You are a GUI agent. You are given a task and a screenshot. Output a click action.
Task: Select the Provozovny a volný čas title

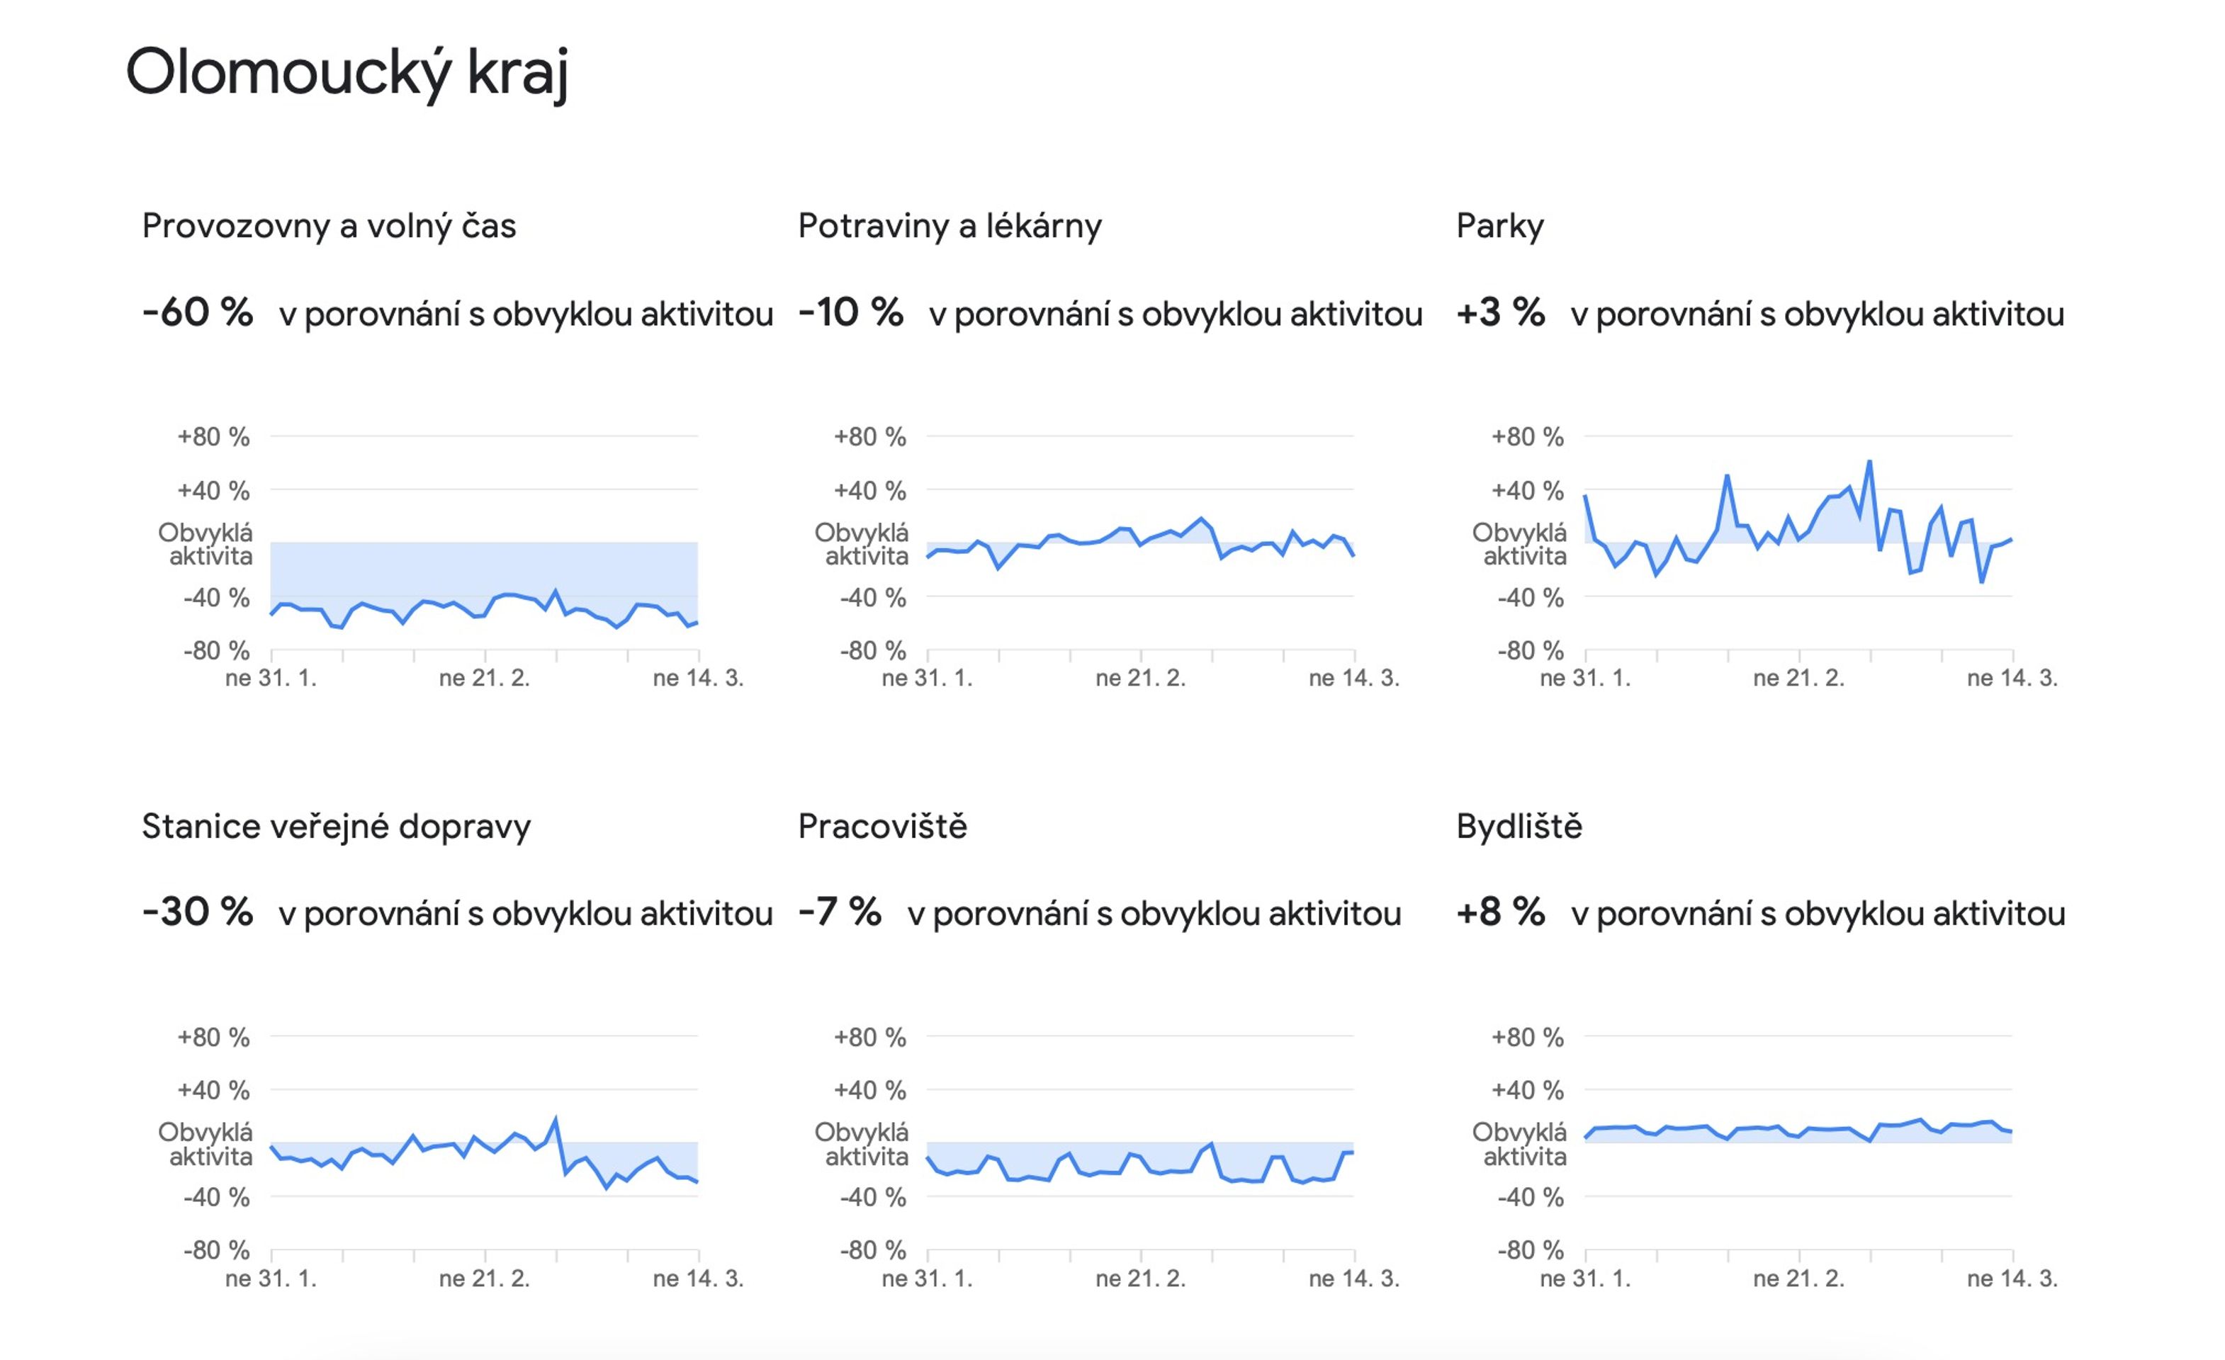pos(329,226)
